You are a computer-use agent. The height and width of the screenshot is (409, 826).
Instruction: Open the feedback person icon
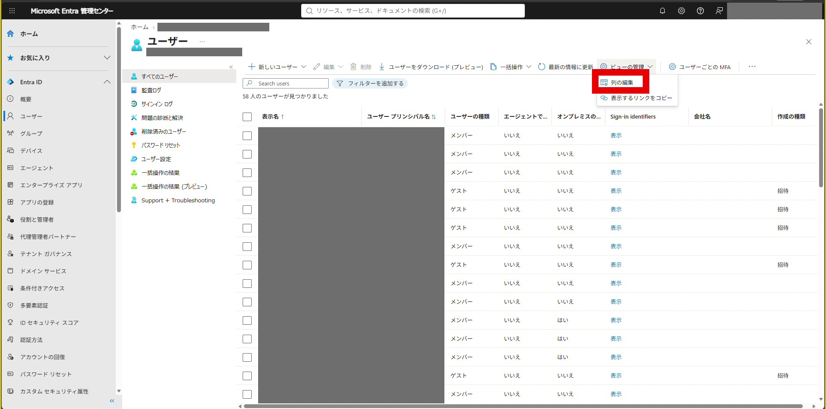coord(719,11)
